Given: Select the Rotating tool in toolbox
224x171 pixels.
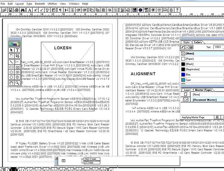Looking at the screenshot, I should (x=11, y=56).
